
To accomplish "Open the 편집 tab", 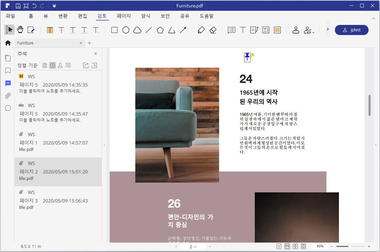I will click(82, 16).
